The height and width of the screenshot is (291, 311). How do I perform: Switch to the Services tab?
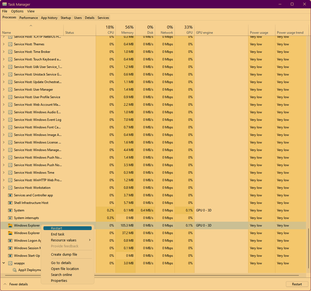click(x=103, y=18)
